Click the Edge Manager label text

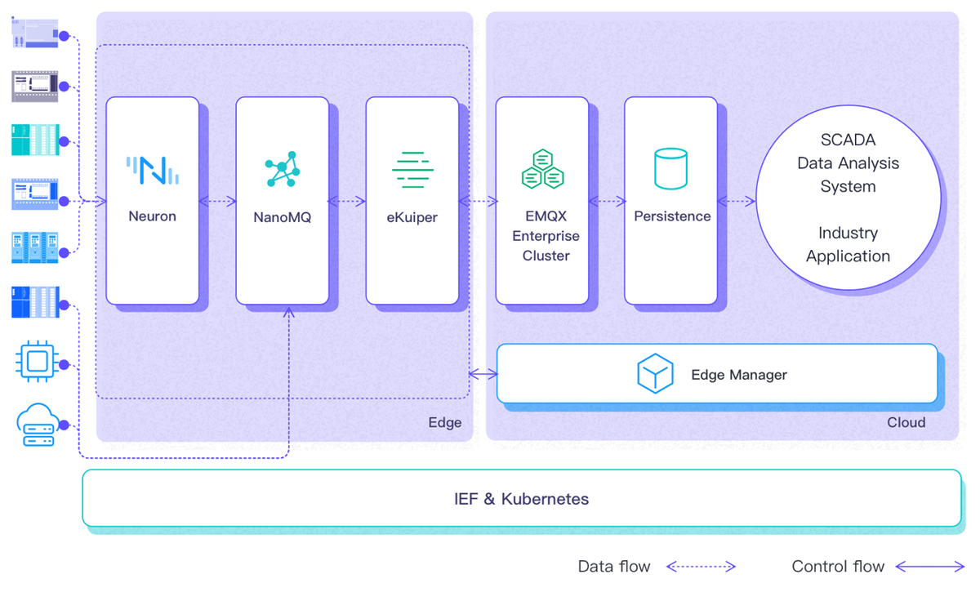[x=739, y=375]
